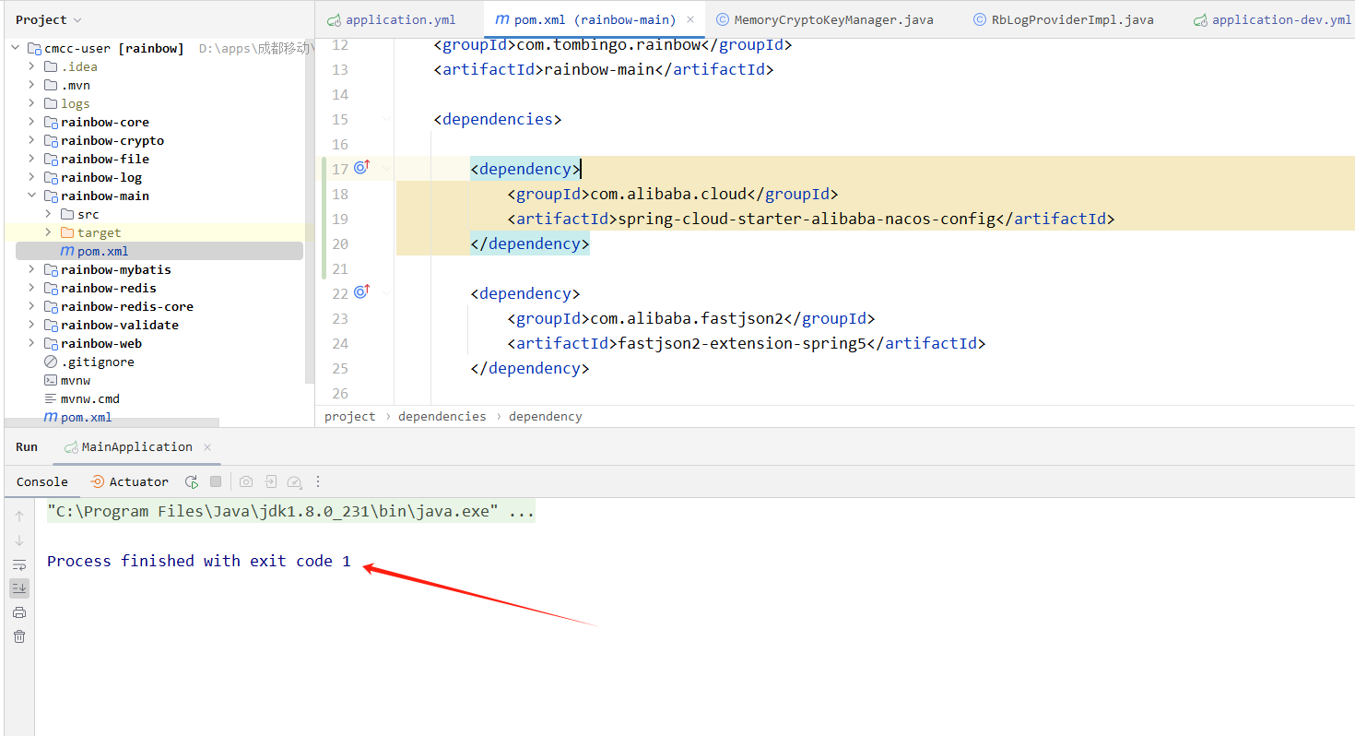1355x736 pixels.
Task: Close the MainApplication run tab
Action: [x=207, y=446]
